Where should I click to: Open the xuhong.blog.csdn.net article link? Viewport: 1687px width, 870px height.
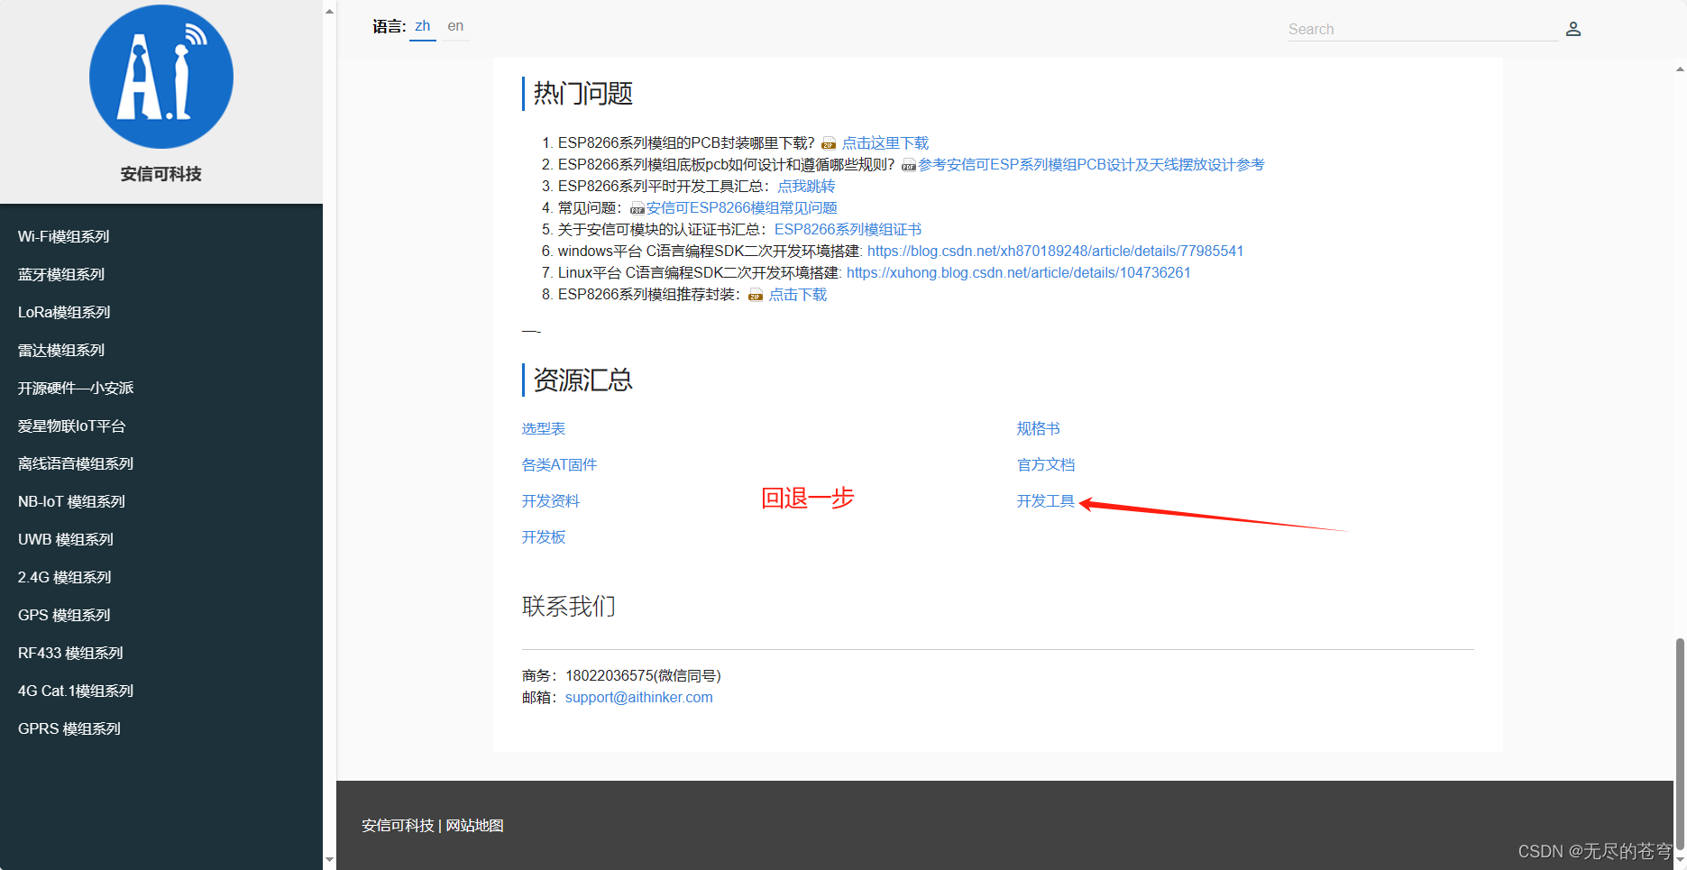(1018, 273)
